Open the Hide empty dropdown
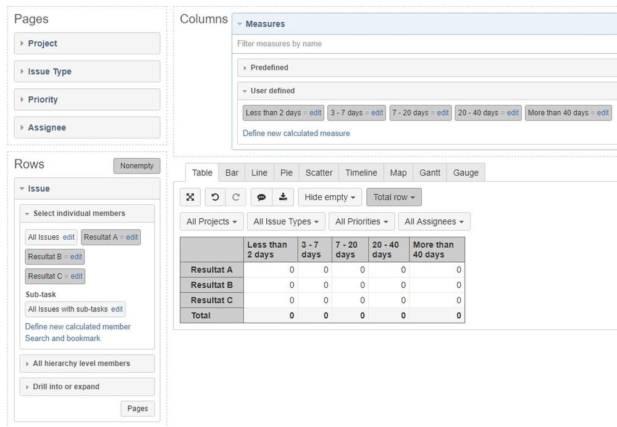Screen dimensions: 617x427 click(x=330, y=197)
